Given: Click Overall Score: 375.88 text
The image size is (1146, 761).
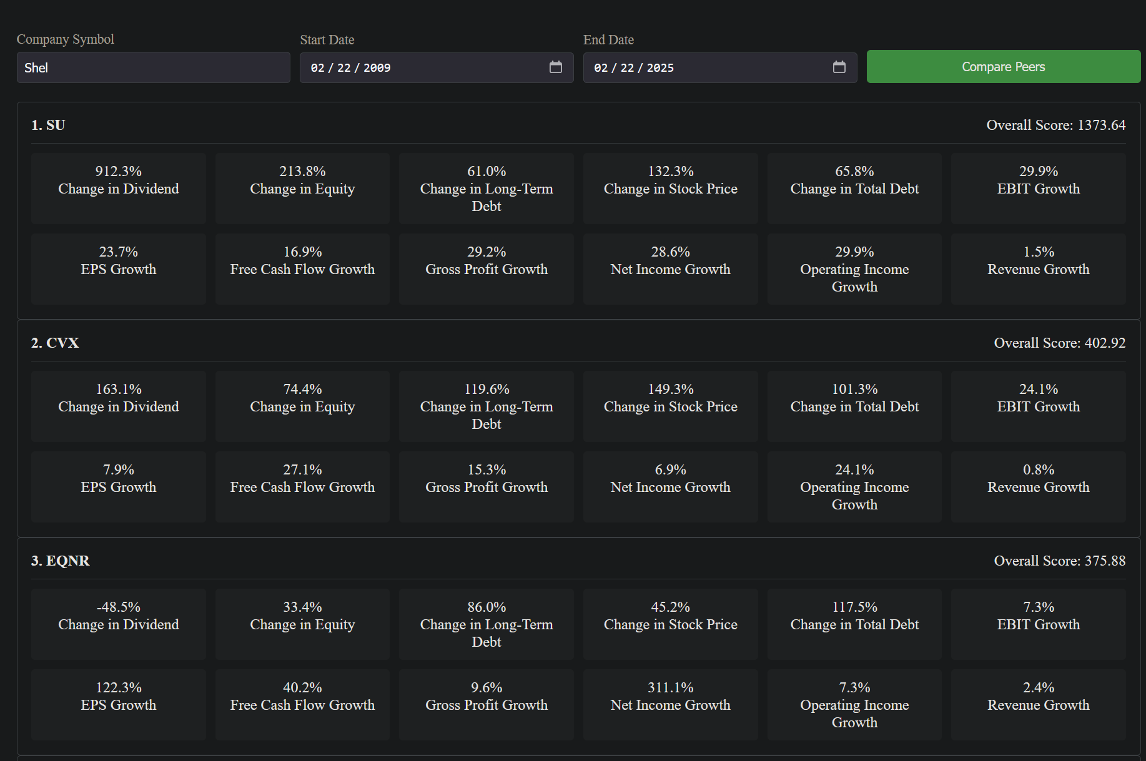Looking at the screenshot, I should pos(1060,561).
